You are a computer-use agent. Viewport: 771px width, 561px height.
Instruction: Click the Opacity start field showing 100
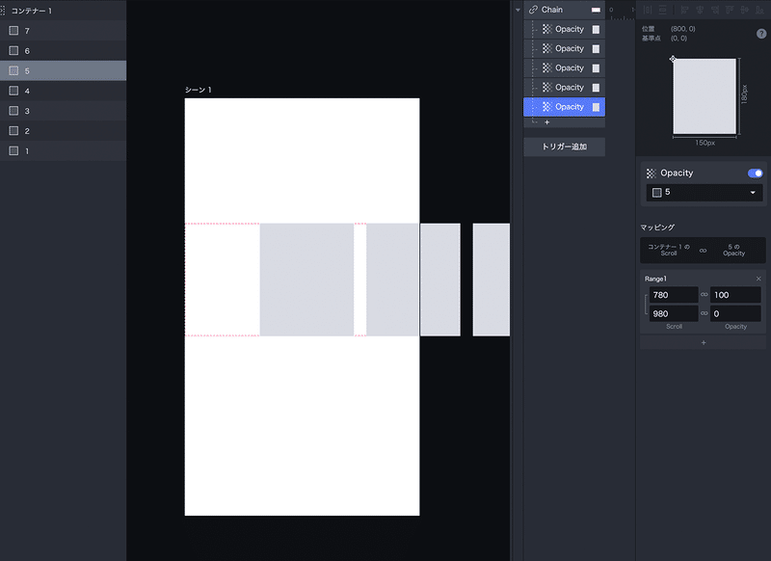[735, 295]
